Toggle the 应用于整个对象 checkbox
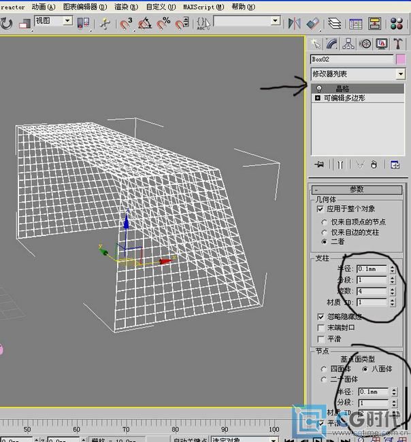 tap(320, 209)
